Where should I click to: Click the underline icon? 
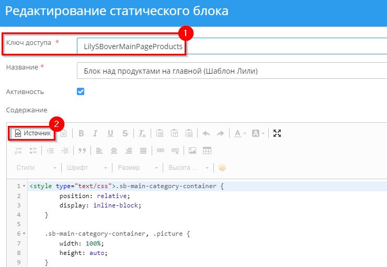point(110,133)
